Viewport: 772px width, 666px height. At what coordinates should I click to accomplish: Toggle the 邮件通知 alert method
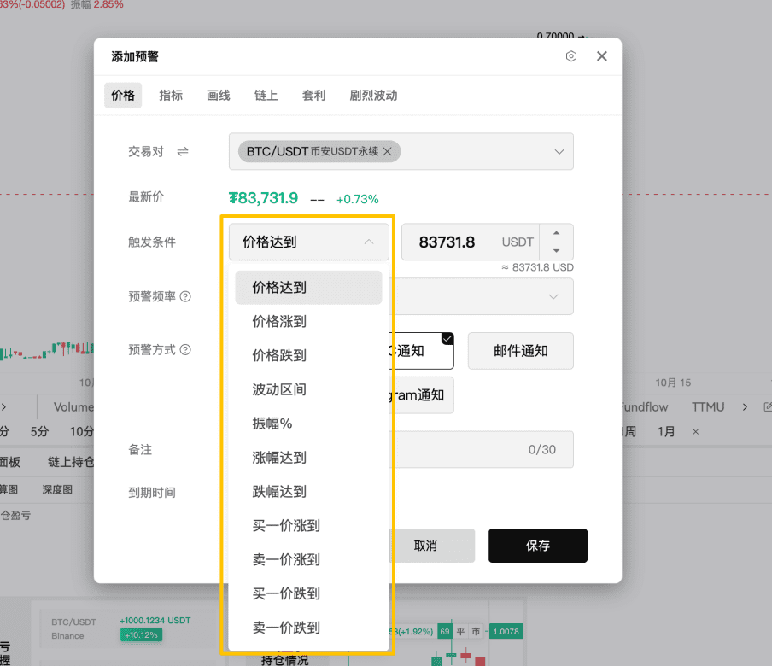520,350
